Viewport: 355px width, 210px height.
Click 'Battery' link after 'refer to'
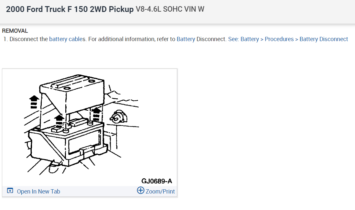coord(186,39)
